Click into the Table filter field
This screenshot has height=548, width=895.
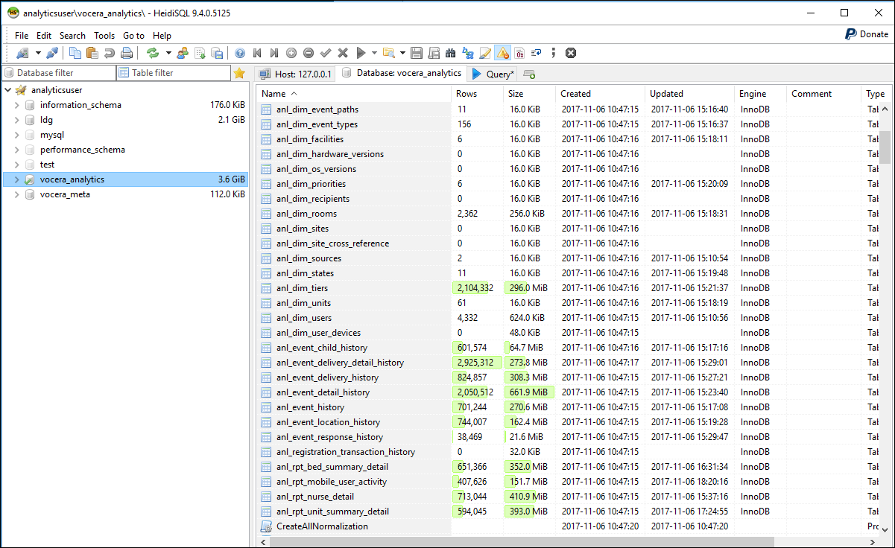coord(174,73)
